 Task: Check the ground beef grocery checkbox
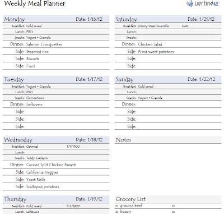(x=117, y=206)
